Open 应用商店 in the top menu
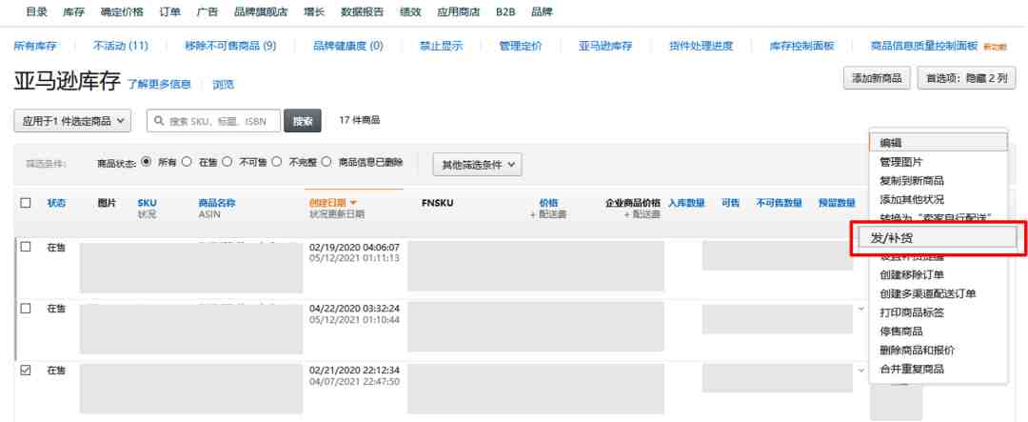The height and width of the screenshot is (422, 1028). 458,11
